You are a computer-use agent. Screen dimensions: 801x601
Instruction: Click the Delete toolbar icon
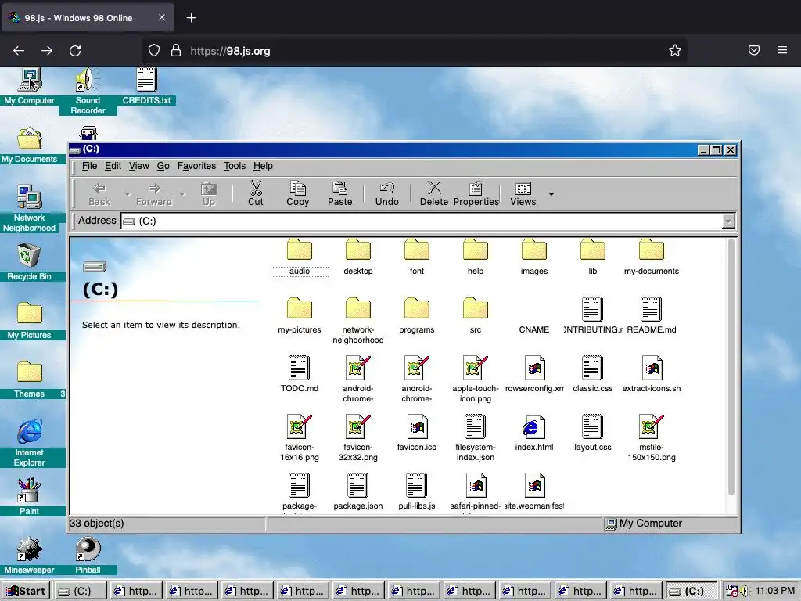point(433,193)
